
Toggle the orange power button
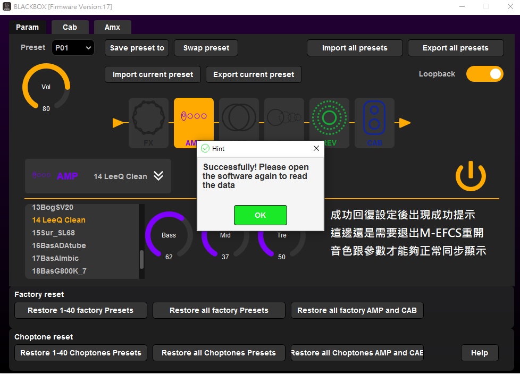471,177
